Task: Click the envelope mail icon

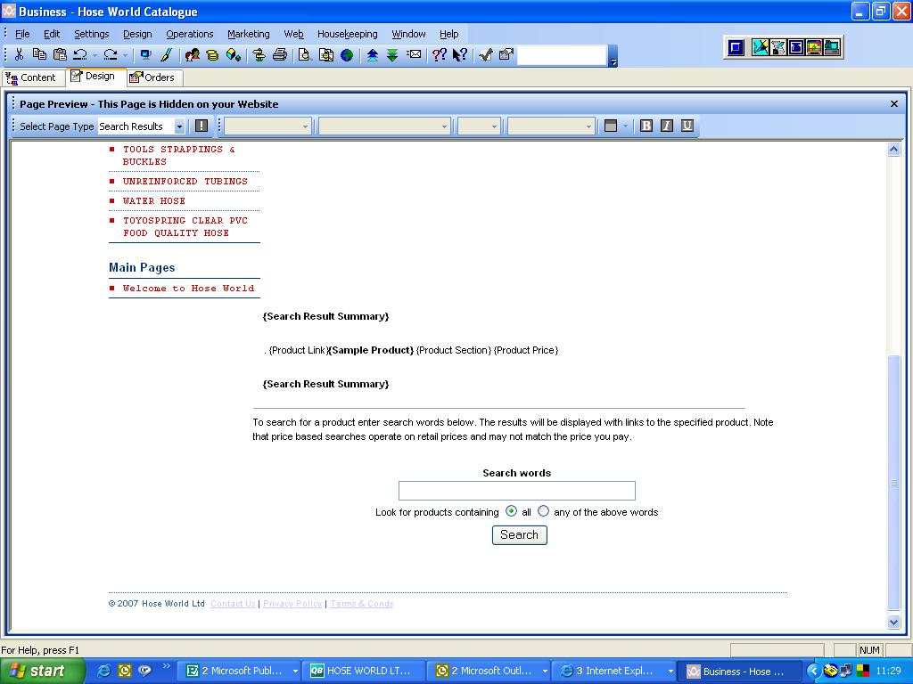Action: (x=415, y=55)
